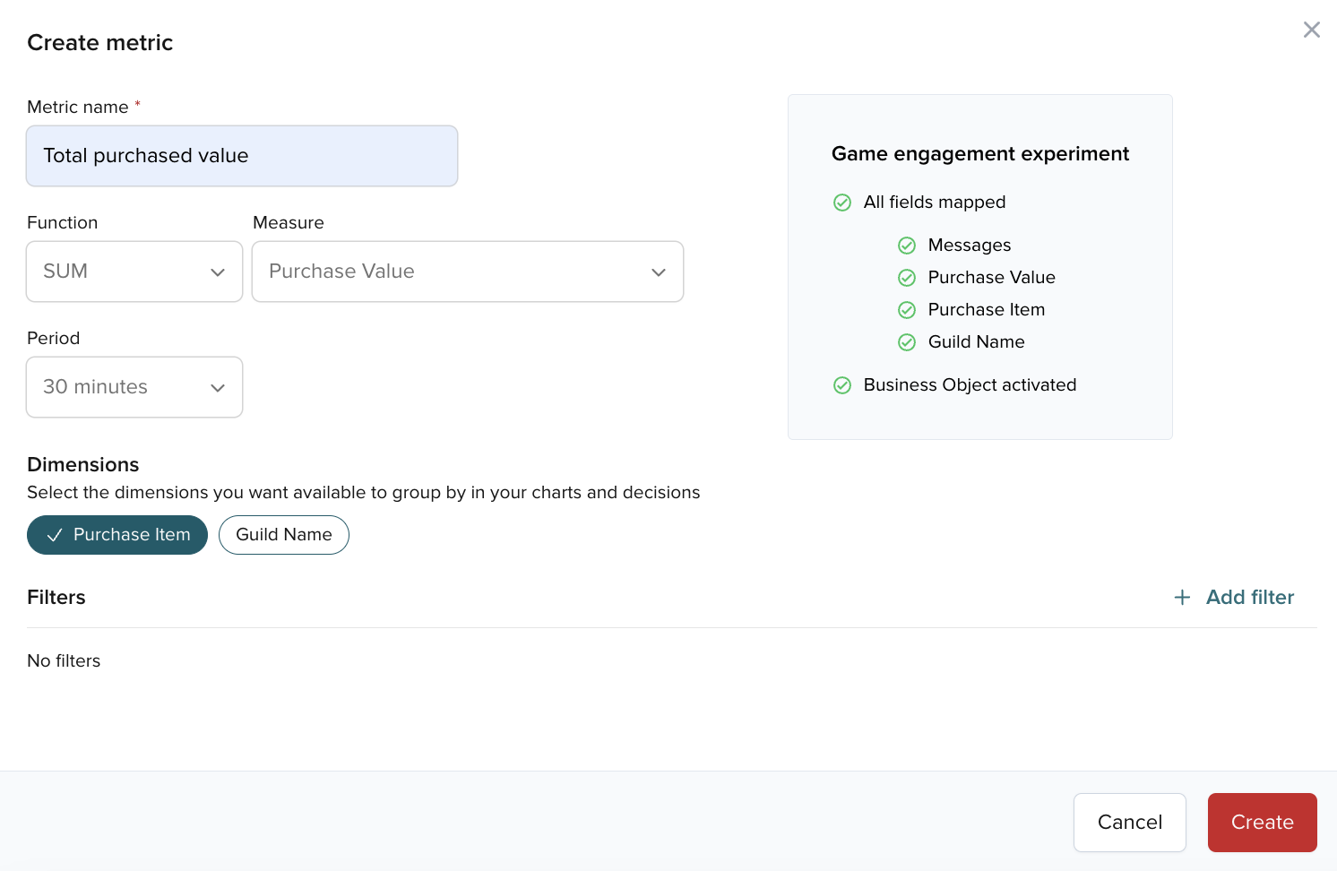The image size is (1337, 871).
Task: Open the Period dropdown showing 30 minutes
Action: pos(134,387)
